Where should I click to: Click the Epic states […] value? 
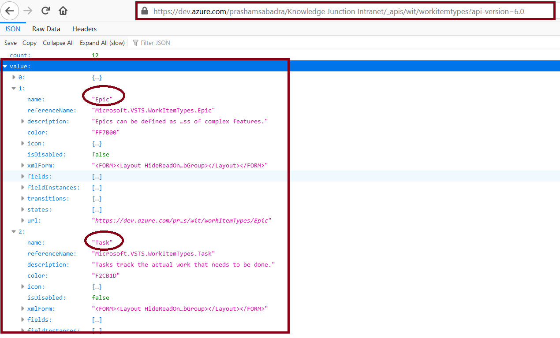97,209
